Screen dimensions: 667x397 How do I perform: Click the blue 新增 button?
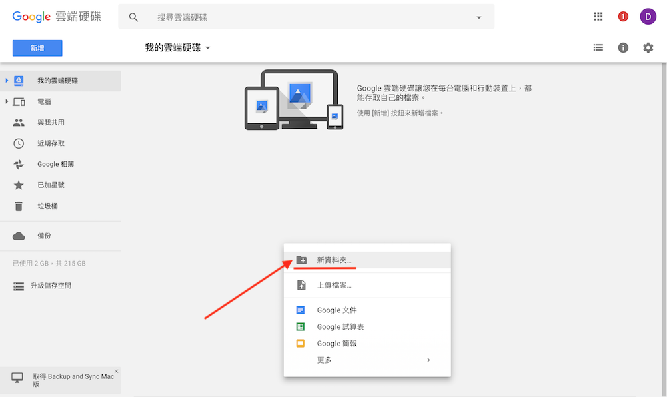(37, 48)
